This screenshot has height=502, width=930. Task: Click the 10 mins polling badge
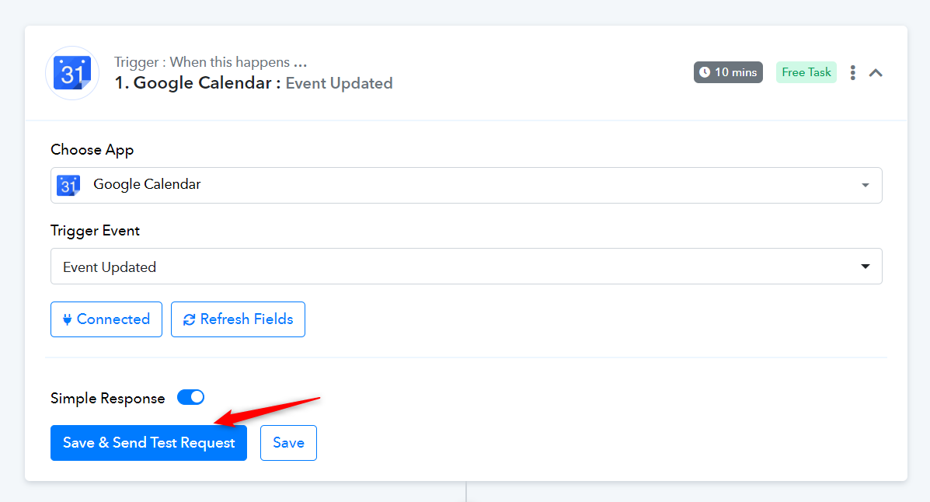point(728,72)
